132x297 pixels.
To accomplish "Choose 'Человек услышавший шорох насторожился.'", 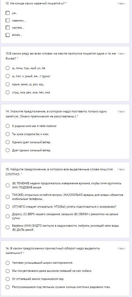I will click(7, 263).
